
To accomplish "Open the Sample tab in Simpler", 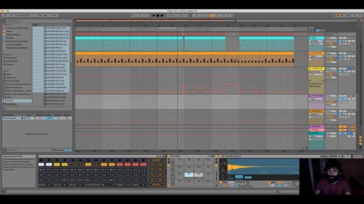I will coord(324,156).
